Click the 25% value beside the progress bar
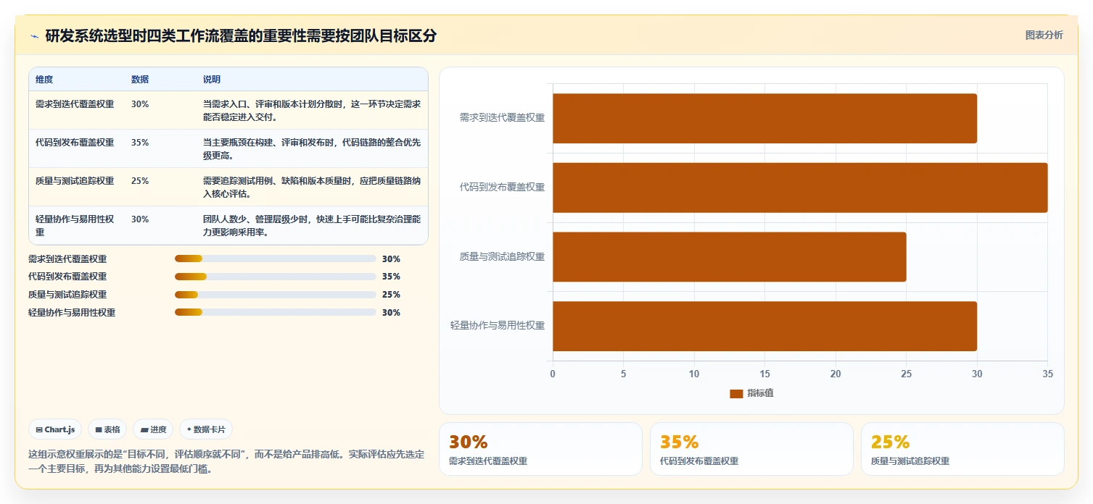 (x=391, y=295)
